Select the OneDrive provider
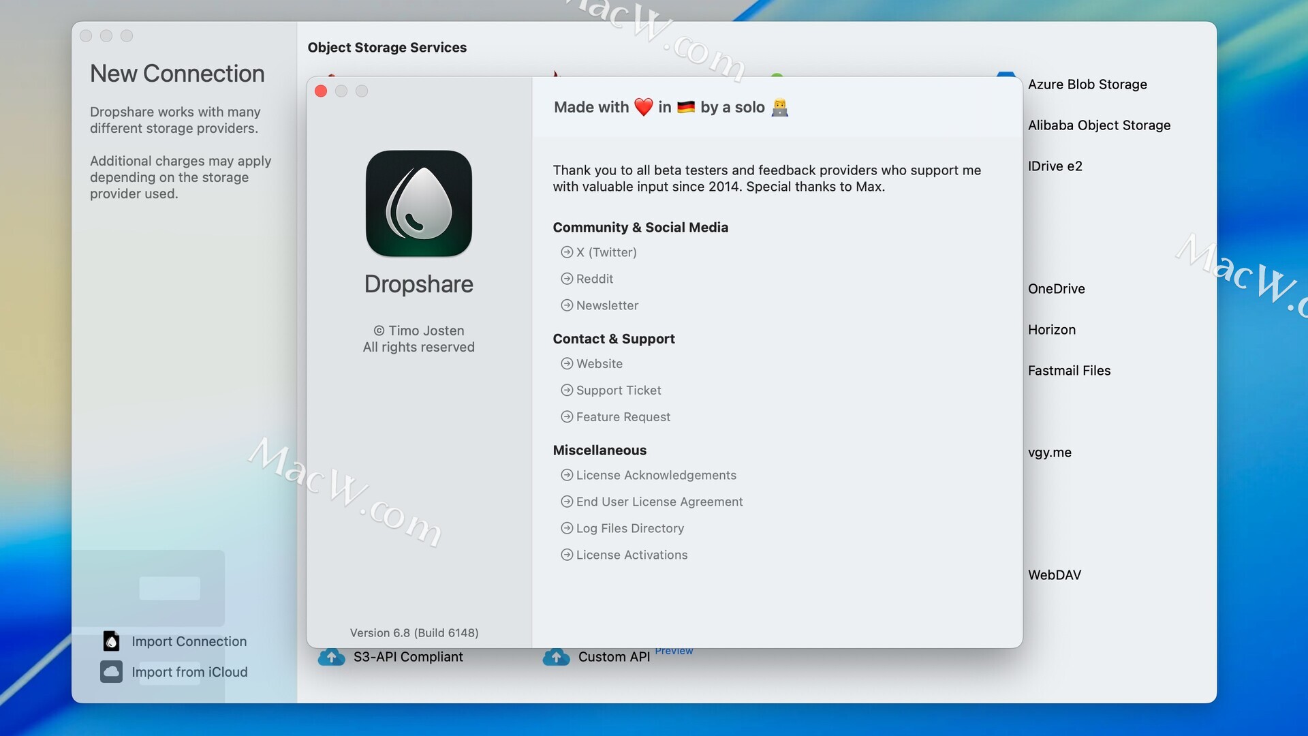Screen dimensions: 1308x736 pyautogui.click(x=1056, y=289)
